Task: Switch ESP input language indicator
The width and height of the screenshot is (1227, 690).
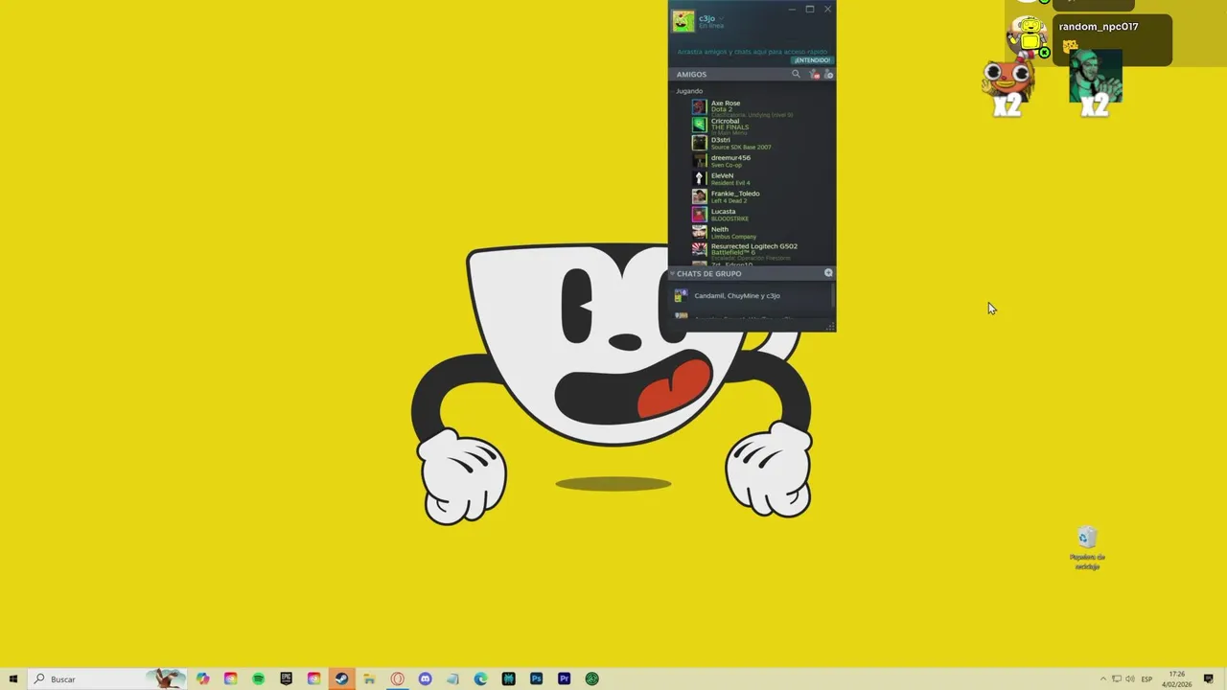Action: (1146, 678)
